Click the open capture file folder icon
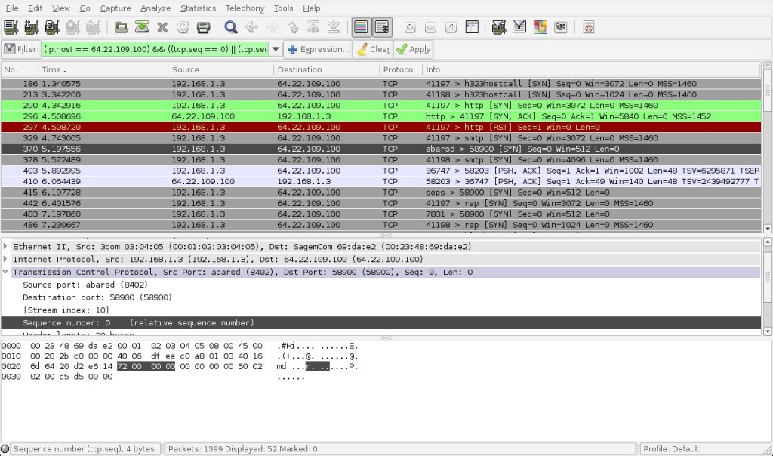 [122, 27]
